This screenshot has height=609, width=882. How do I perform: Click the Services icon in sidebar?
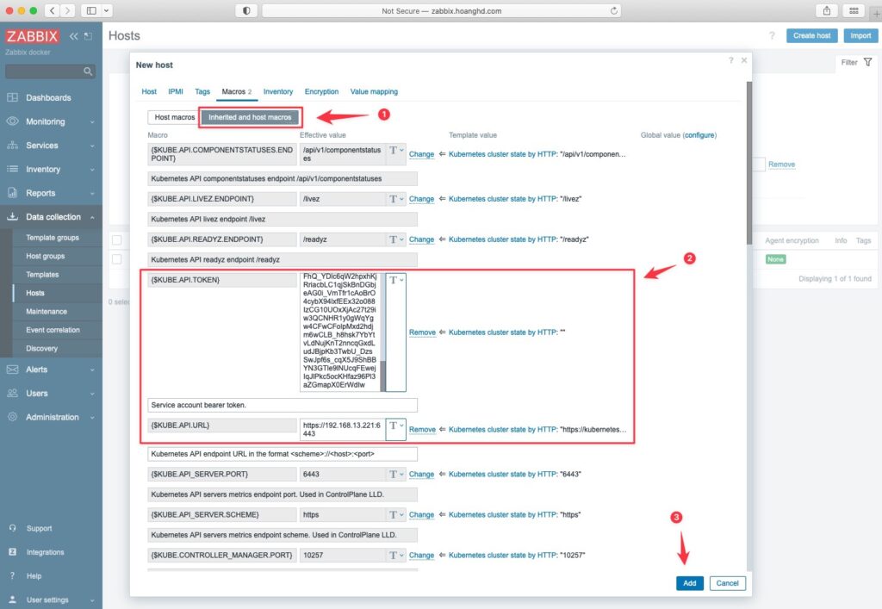(x=12, y=145)
